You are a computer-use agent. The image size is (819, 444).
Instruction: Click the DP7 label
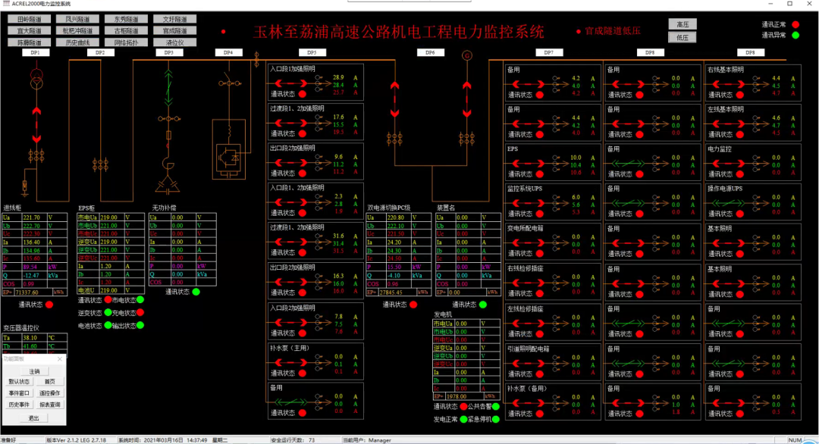[x=549, y=53]
